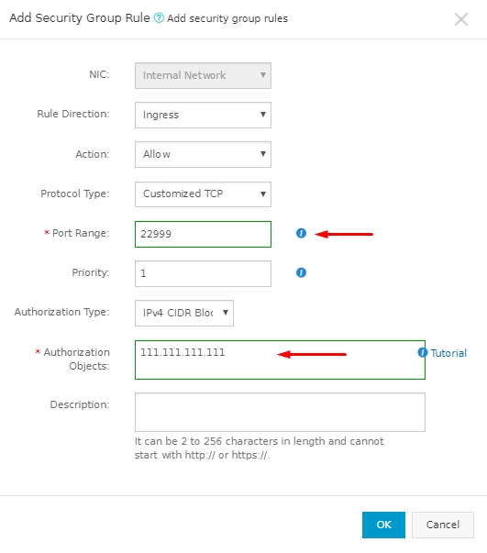The image size is (487, 553).
Task: Click the info icon next to Port Range
Action: 301,233
